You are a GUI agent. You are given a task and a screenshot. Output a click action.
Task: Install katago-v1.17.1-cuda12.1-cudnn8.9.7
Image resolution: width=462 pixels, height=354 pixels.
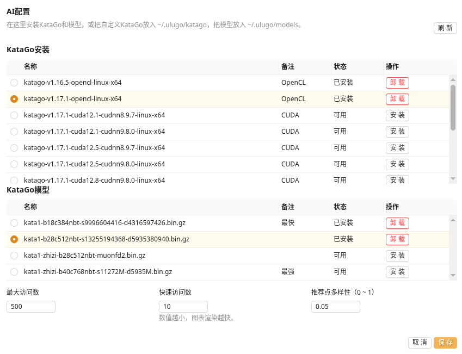click(x=397, y=115)
